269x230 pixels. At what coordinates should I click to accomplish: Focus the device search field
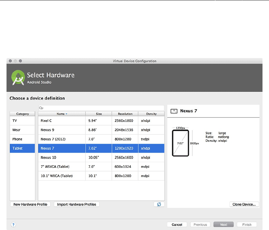(x=101, y=108)
